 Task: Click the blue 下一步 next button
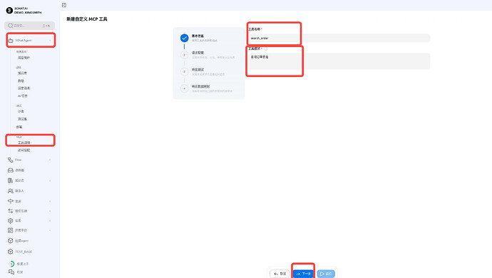coord(303,274)
